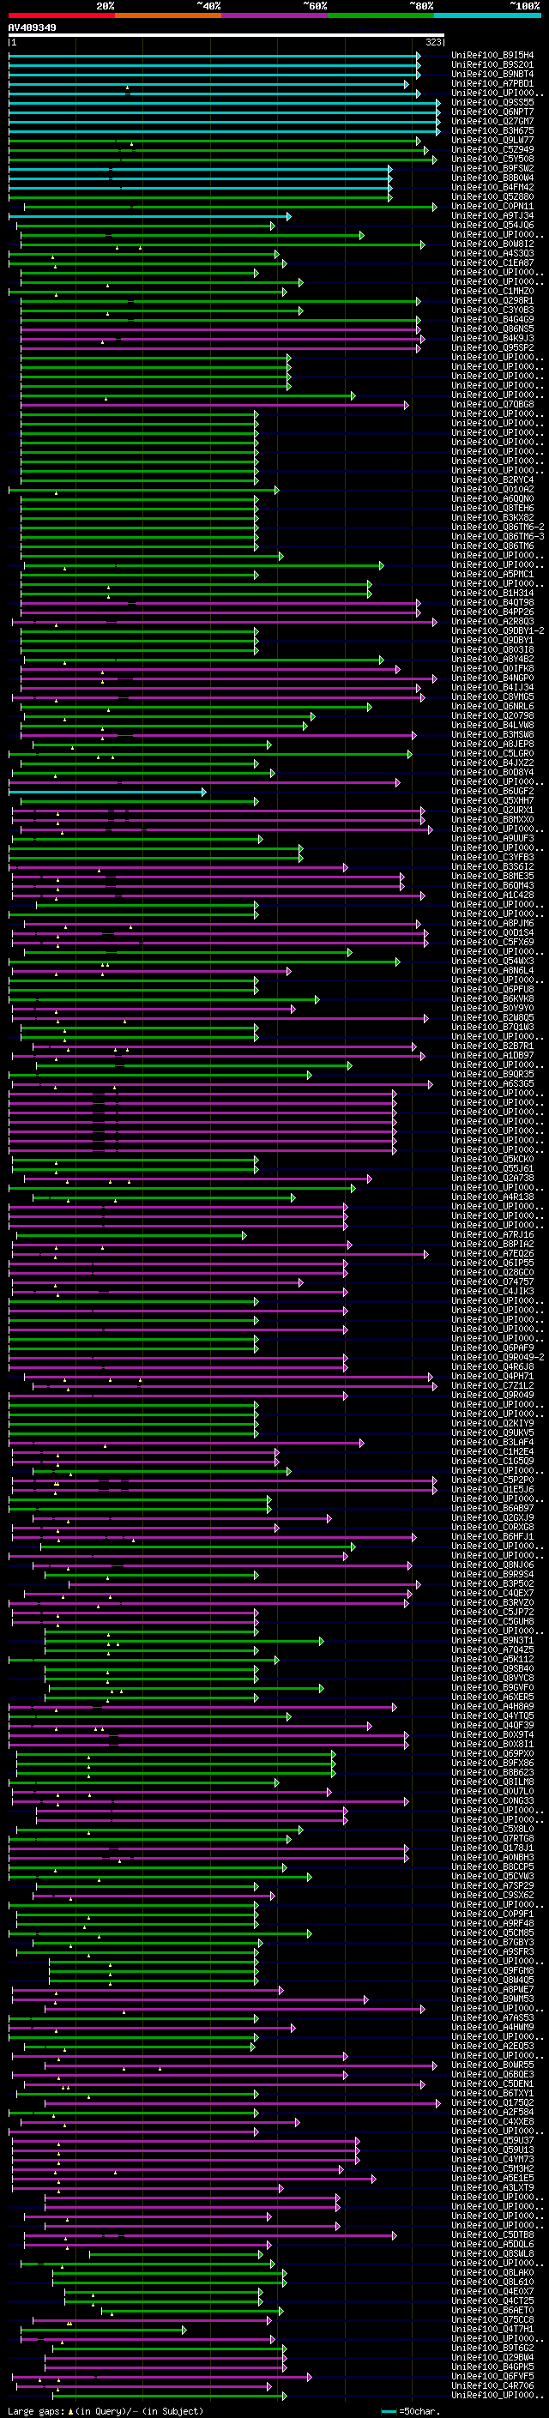Image resolution: width=549 pixels, height=2418 pixels.
Task: Click the white query sequence bar
Action: [226, 36]
